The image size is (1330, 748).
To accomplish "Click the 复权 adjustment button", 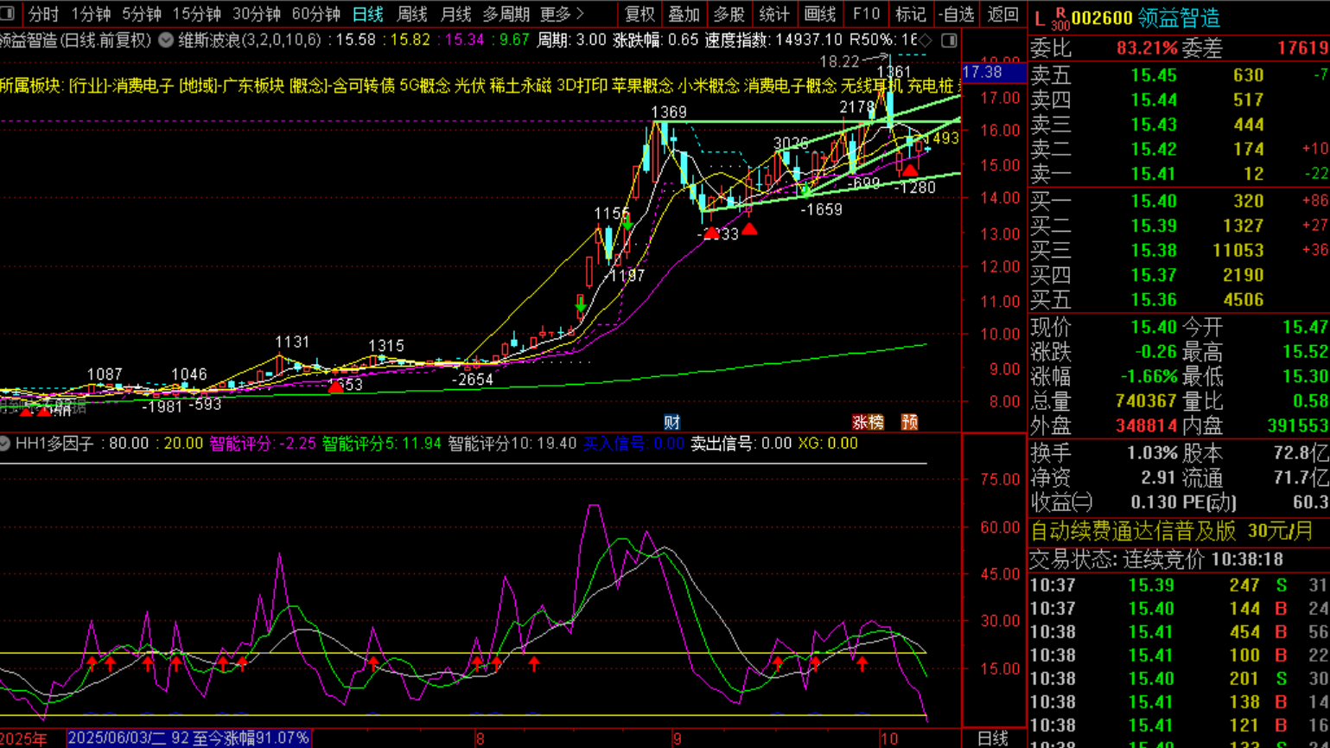I will [640, 14].
